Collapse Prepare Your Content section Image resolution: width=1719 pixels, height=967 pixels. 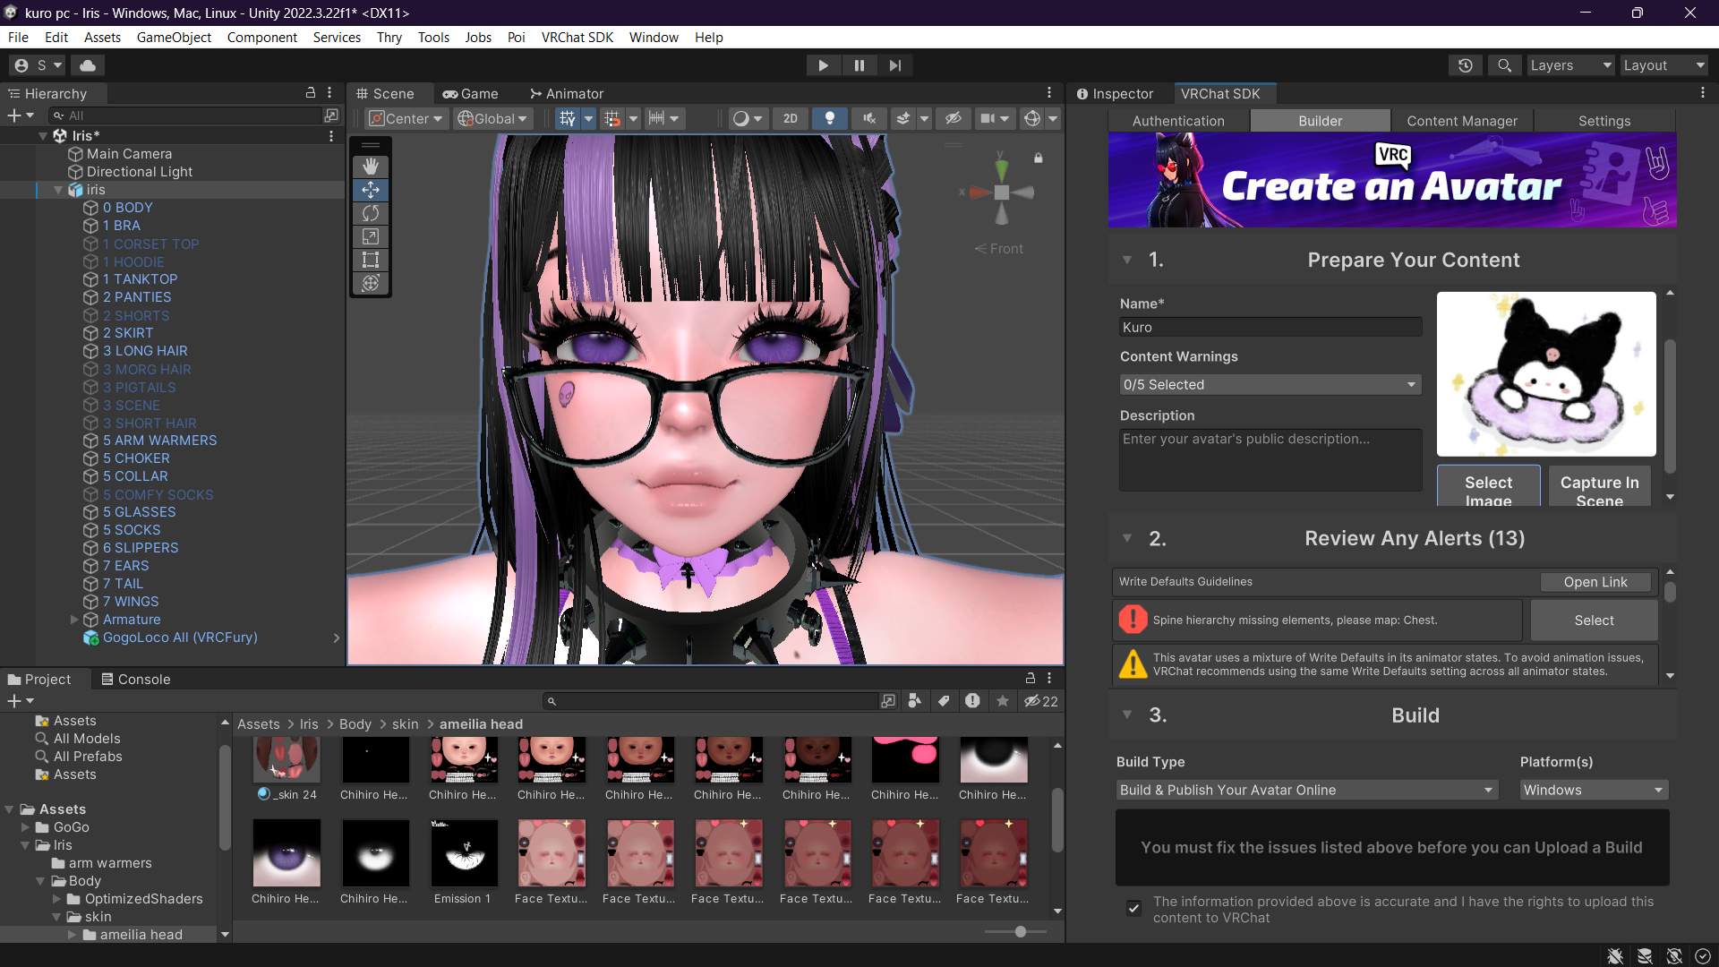click(1127, 260)
